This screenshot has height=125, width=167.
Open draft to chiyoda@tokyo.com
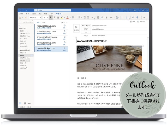(x=51, y=32)
